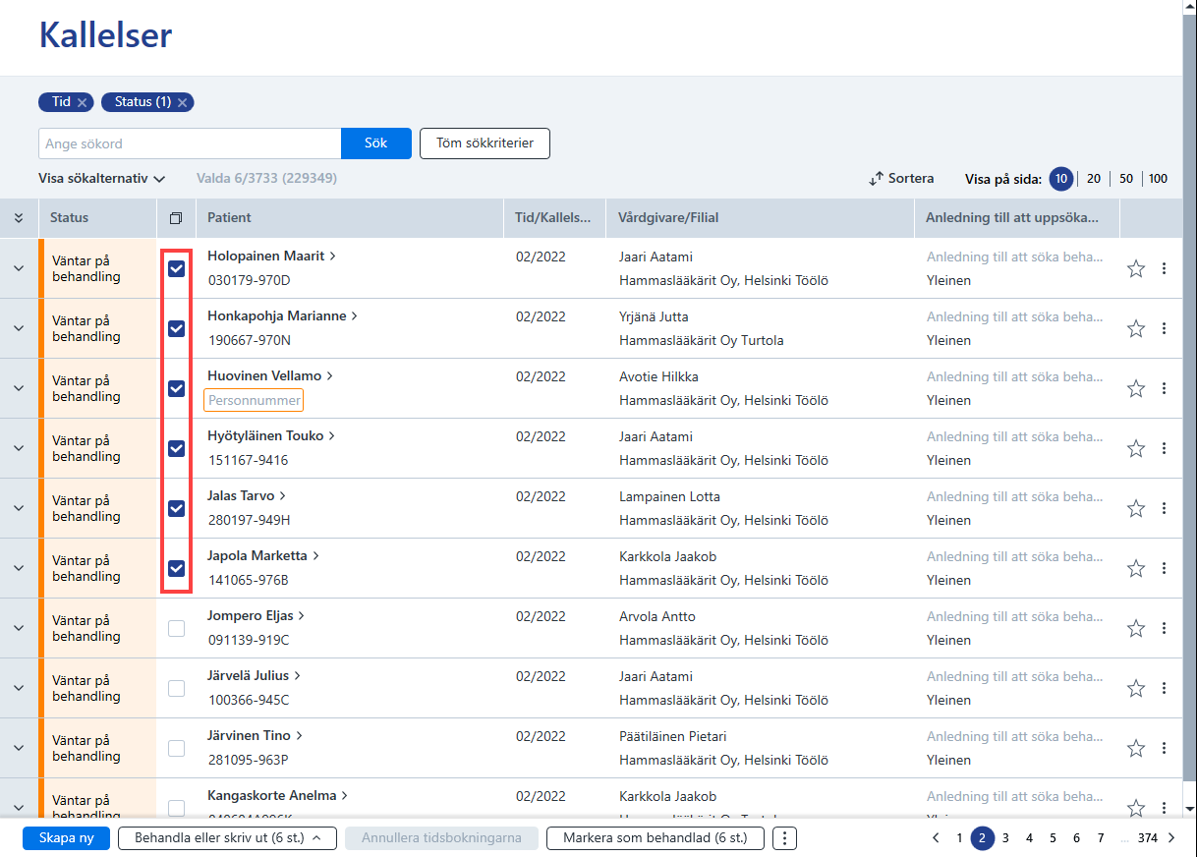
Task: Click Markera som behandlad (6 st.)
Action: tap(655, 838)
